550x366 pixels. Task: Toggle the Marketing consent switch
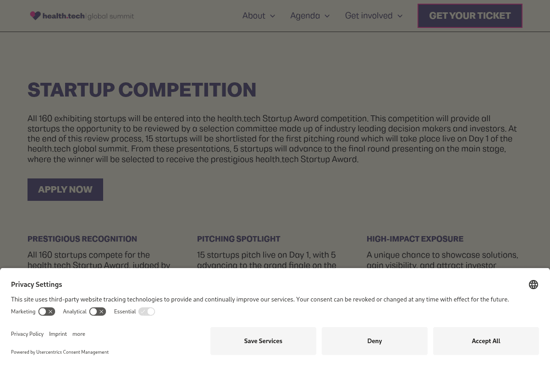tap(46, 312)
